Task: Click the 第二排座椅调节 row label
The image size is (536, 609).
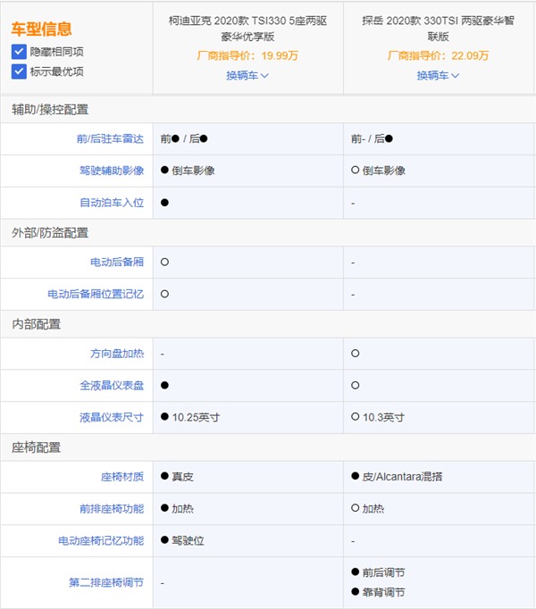Action: (106, 582)
